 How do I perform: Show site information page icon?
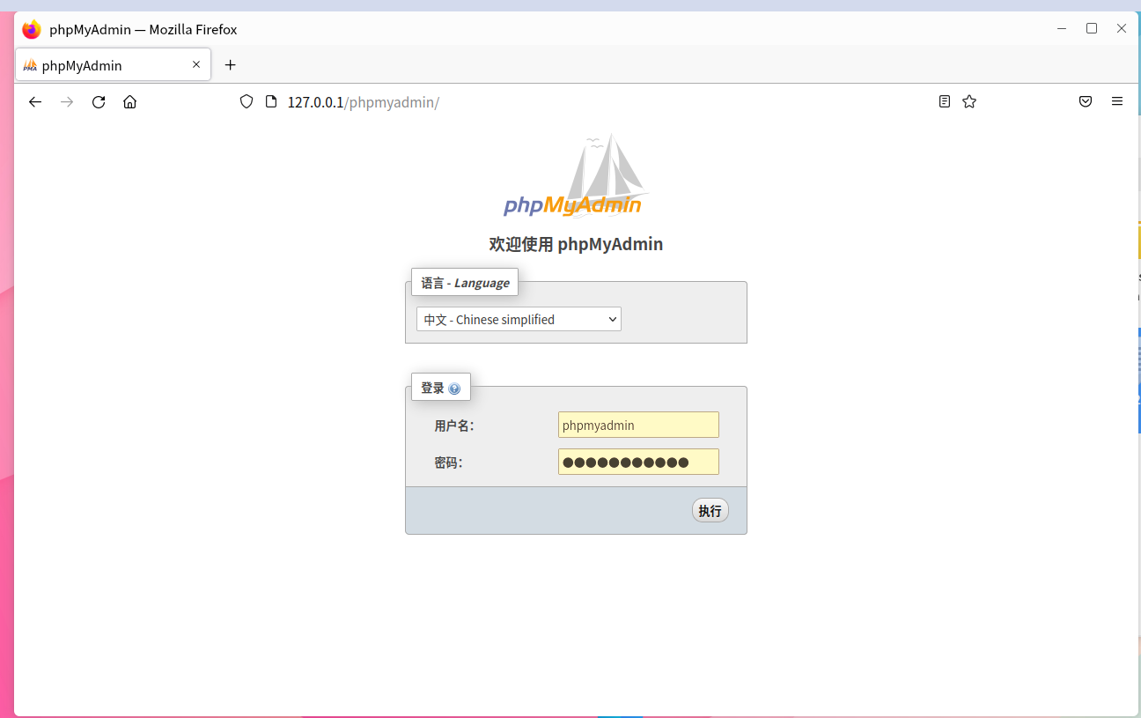tap(271, 102)
